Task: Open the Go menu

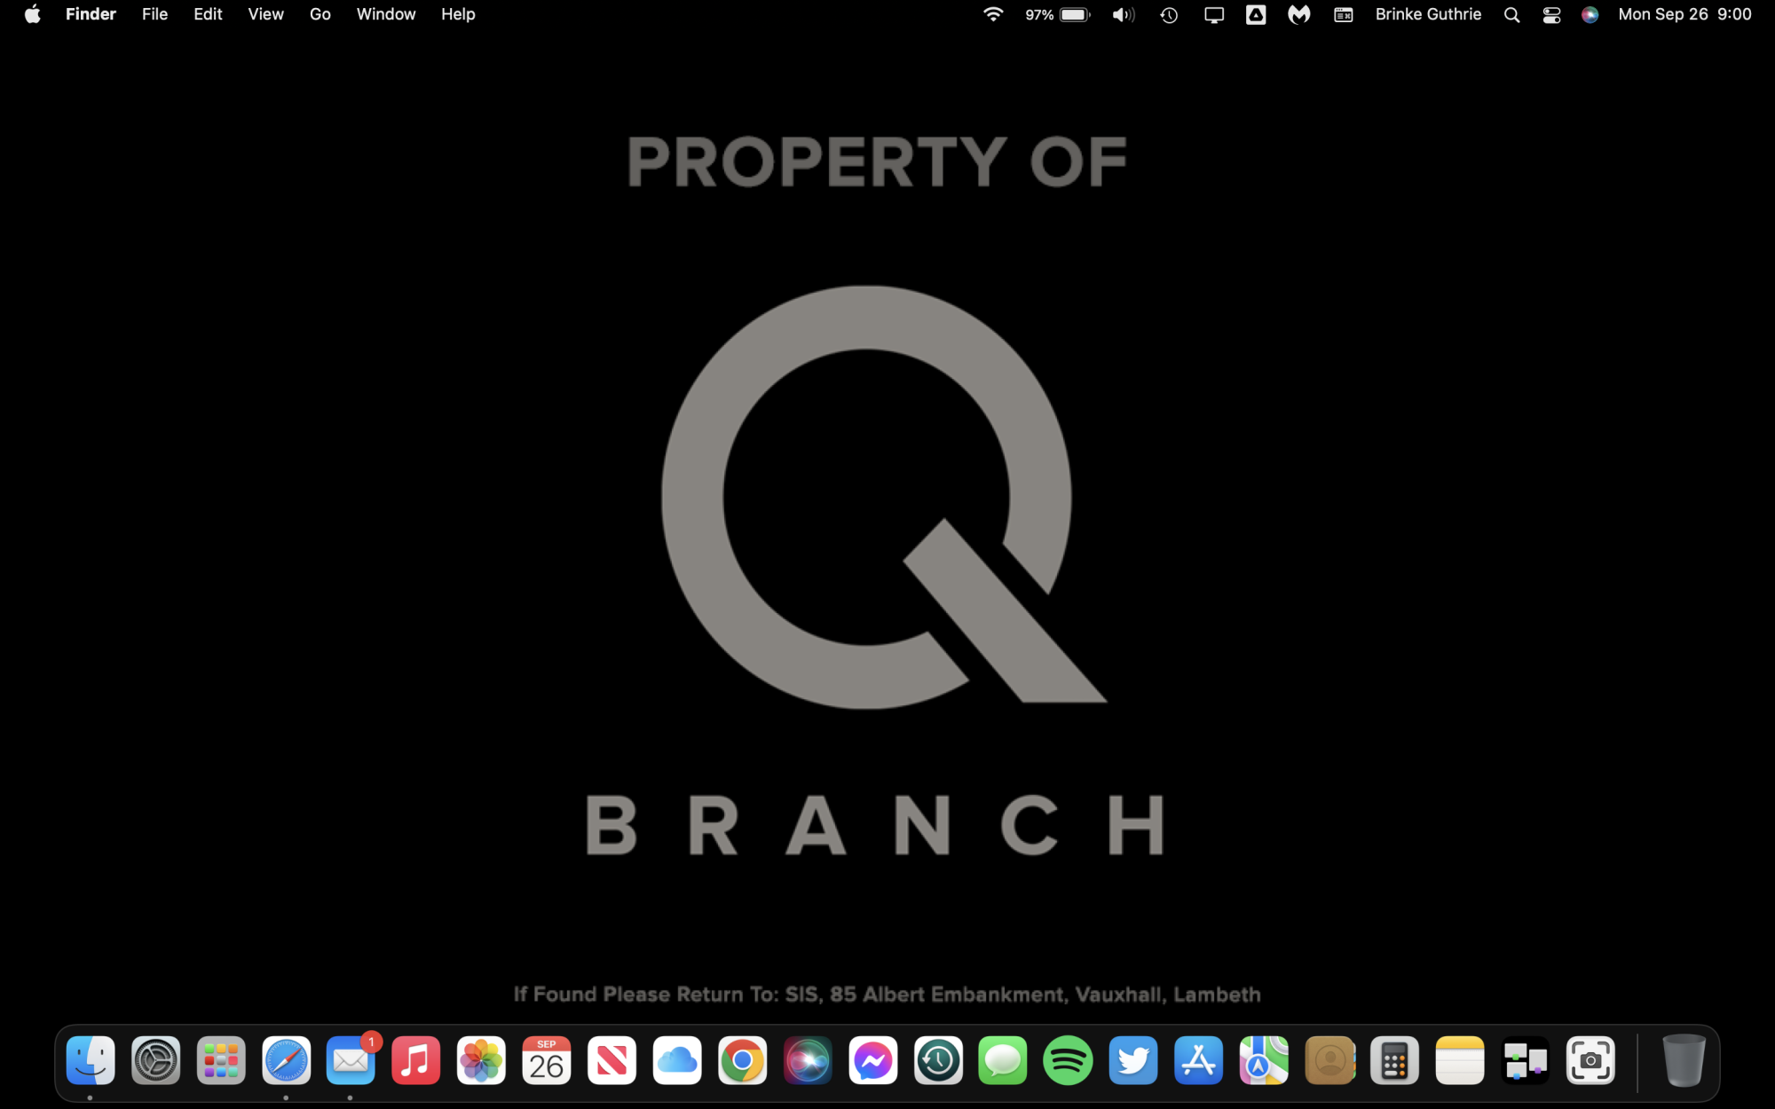Action: (x=320, y=14)
